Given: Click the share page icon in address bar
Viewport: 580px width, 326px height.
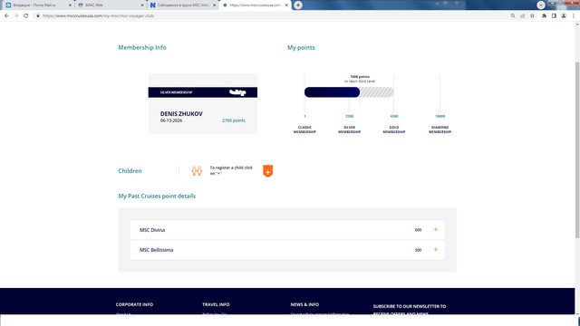Looking at the screenshot, I should 522,16.
